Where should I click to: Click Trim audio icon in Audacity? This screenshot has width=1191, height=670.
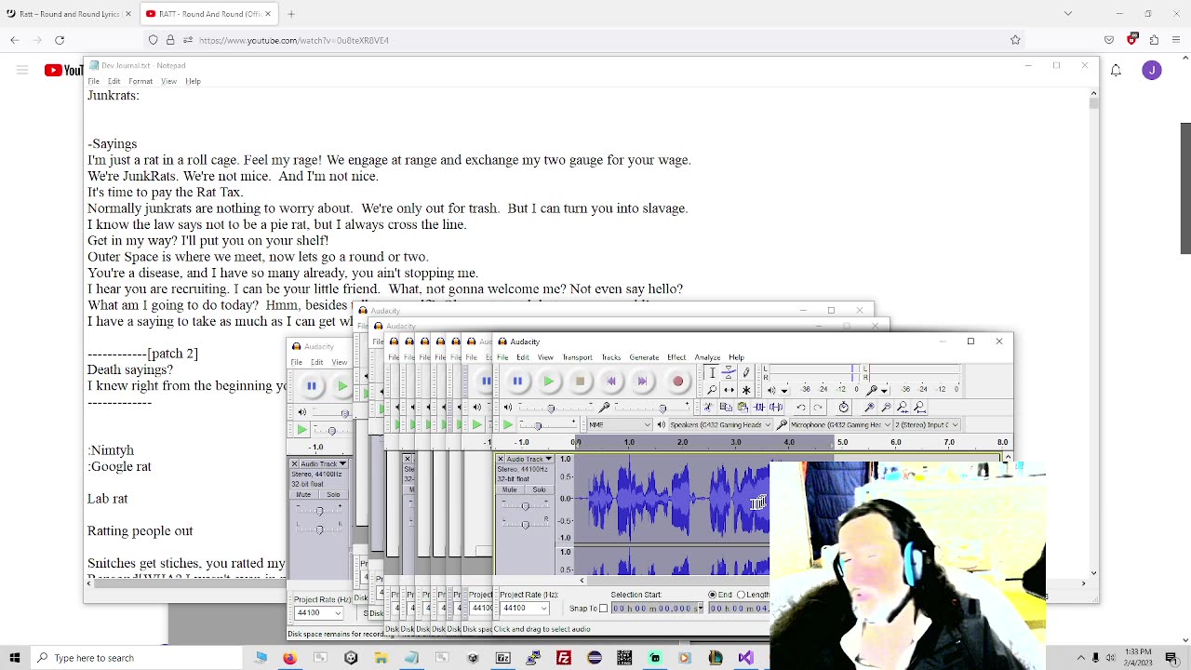[759, 407]
